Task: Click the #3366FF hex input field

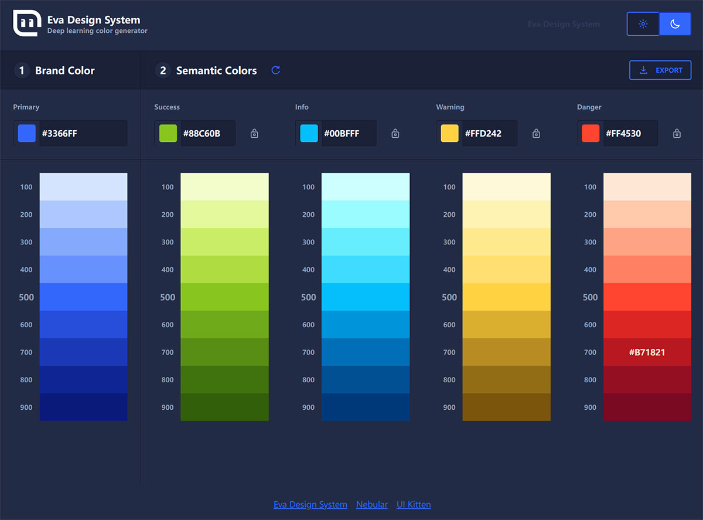Action: [x=82, y=133]
